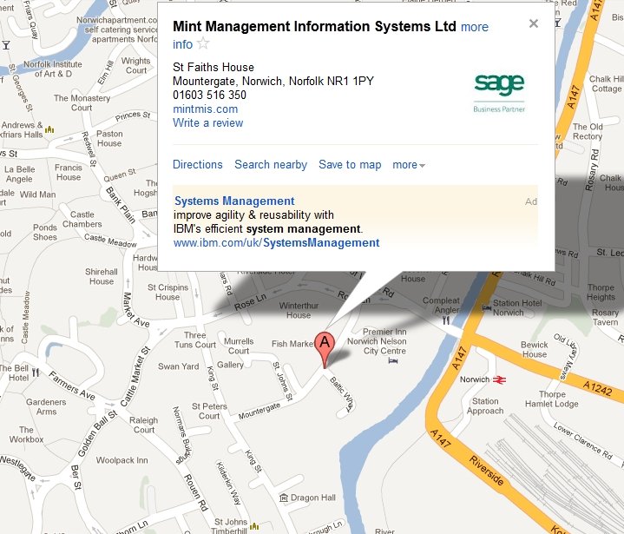Image resolution: width=624 pixels, height=534 pixels.
Task: Click the Station Approach label
Action: 485,405
